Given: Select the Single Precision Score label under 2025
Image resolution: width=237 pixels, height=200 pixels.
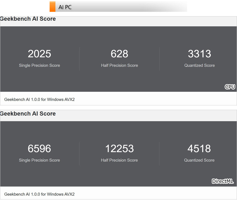Looking at the screenshot, I should click(x=39, y=65).
